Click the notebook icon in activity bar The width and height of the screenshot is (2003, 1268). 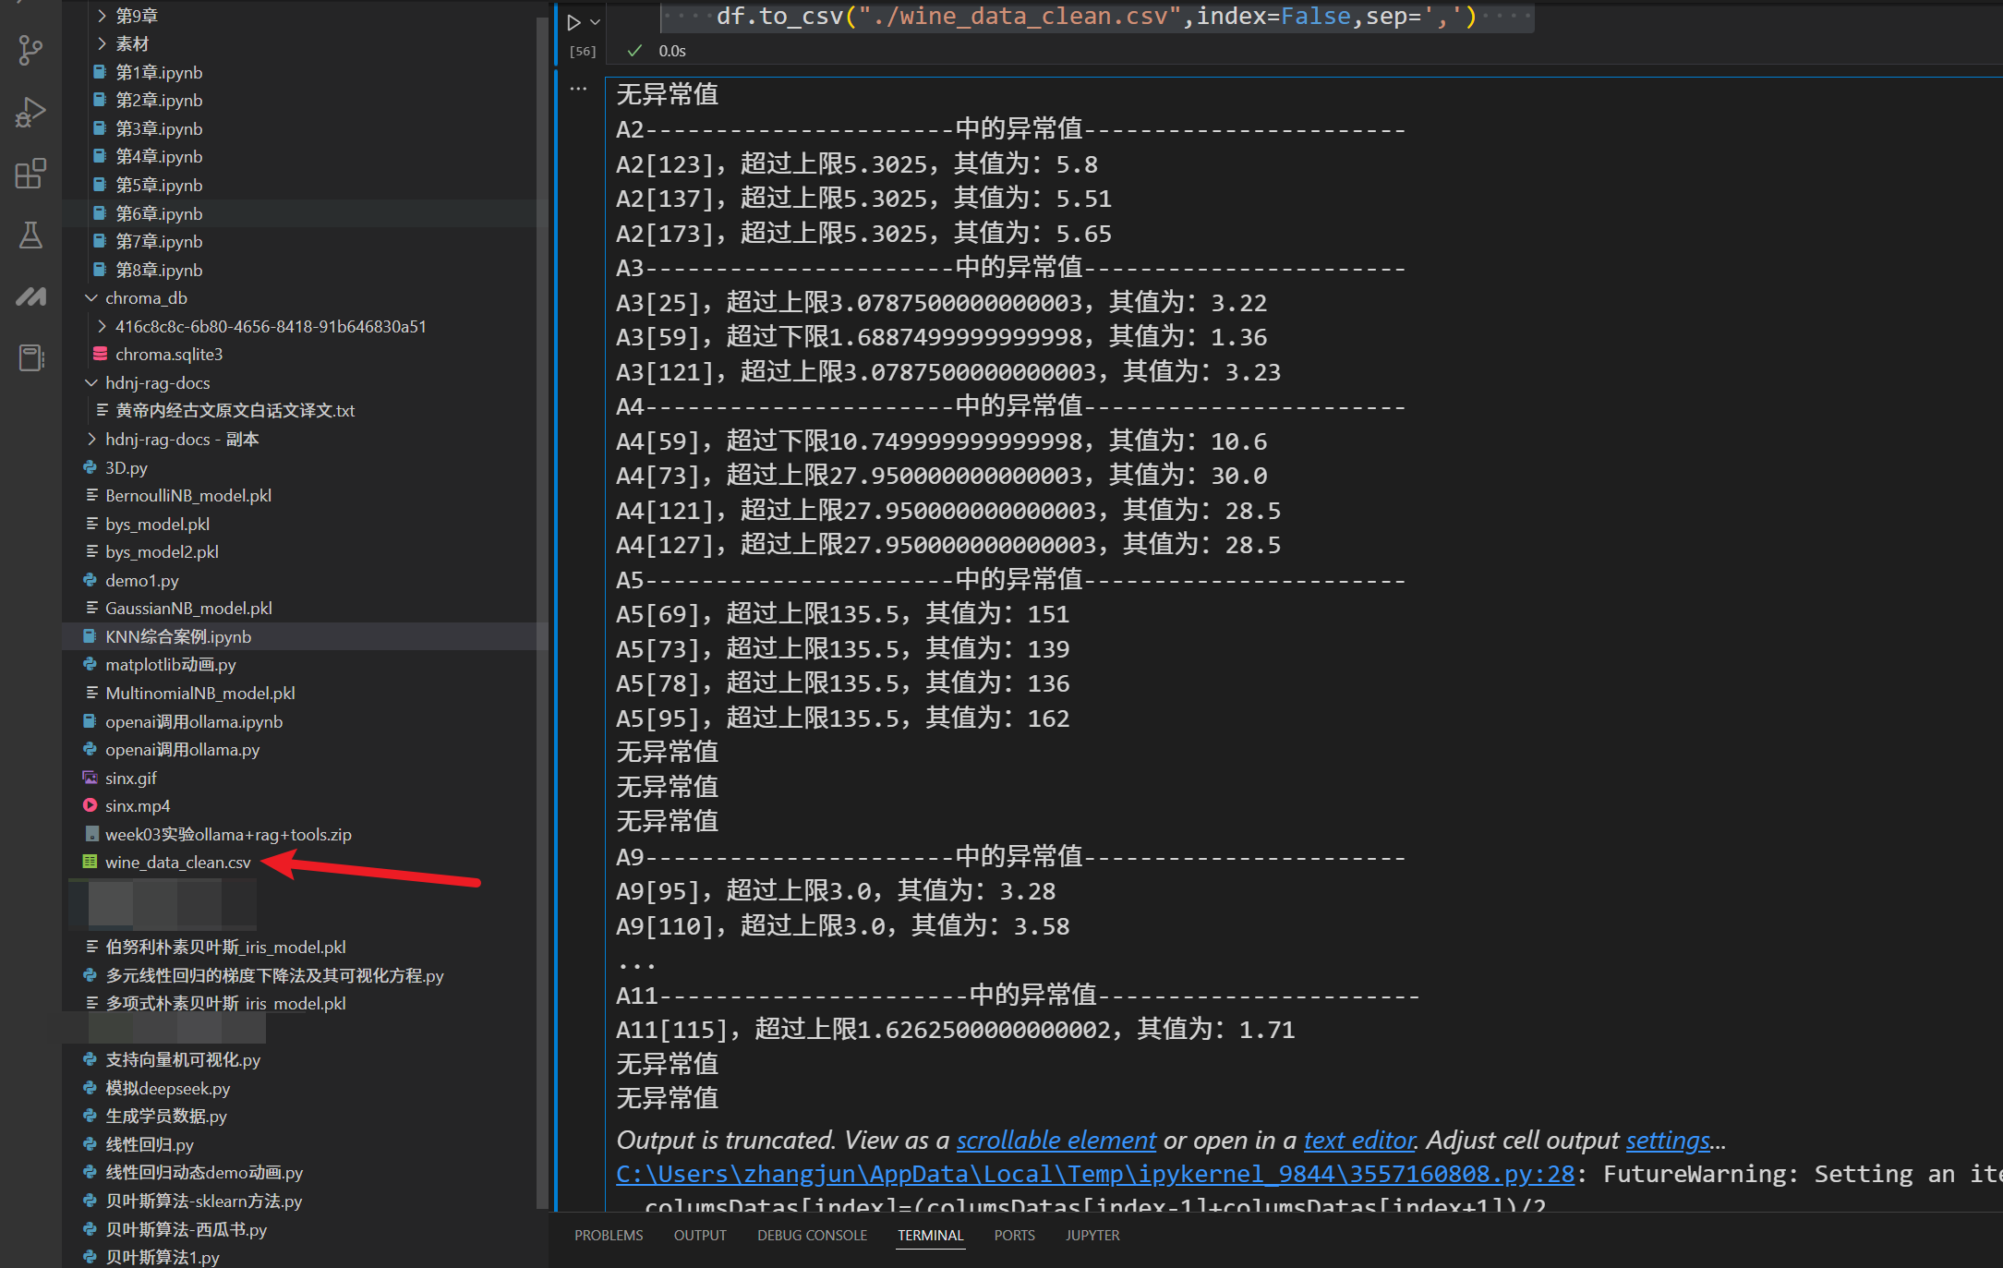click(x=30, y=357)
